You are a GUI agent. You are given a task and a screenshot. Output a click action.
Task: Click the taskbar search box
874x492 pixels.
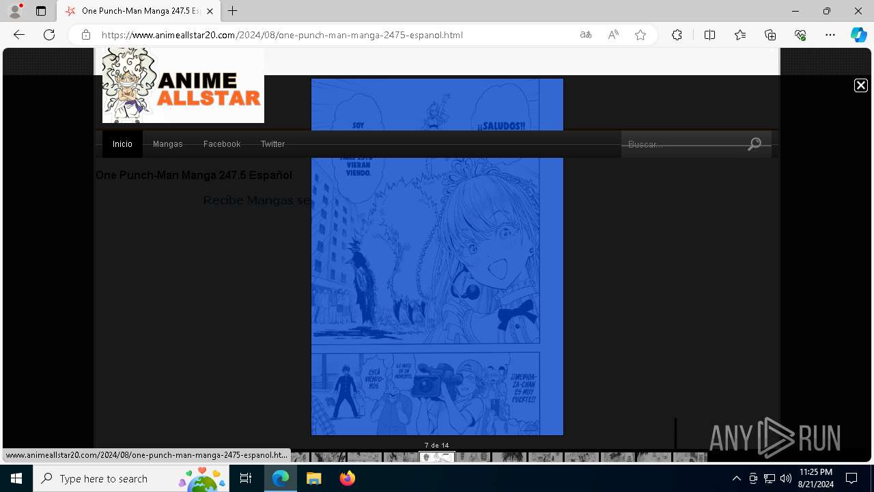[x=131, y=478]
